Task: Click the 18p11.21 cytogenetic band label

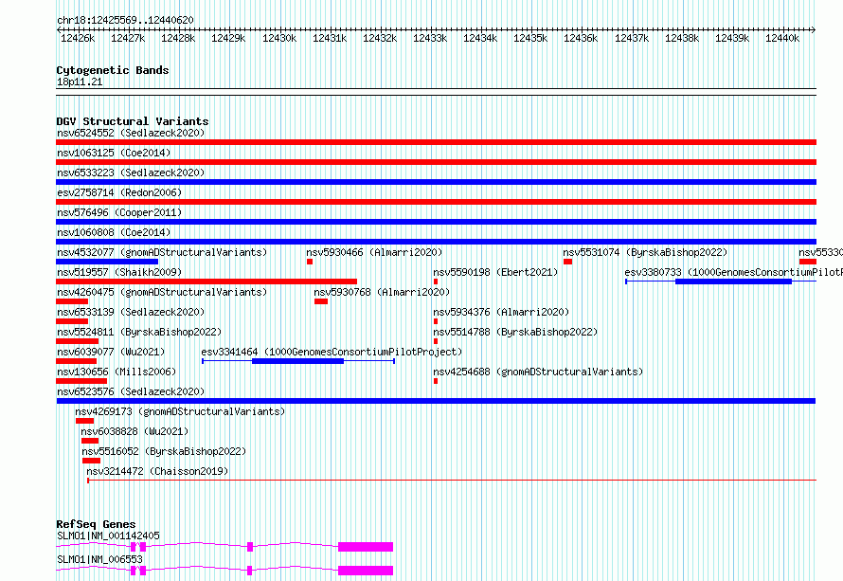Action: [80, 82]
